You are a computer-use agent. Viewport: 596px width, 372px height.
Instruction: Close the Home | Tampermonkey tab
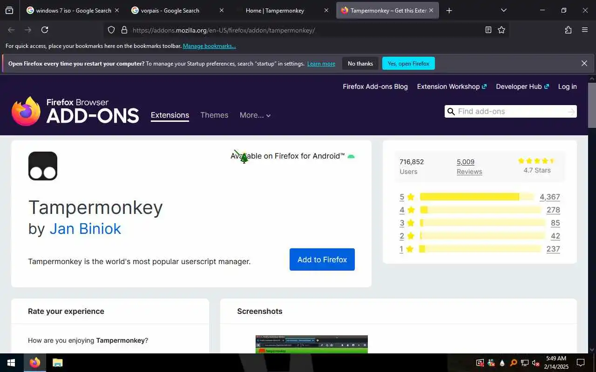326,10
